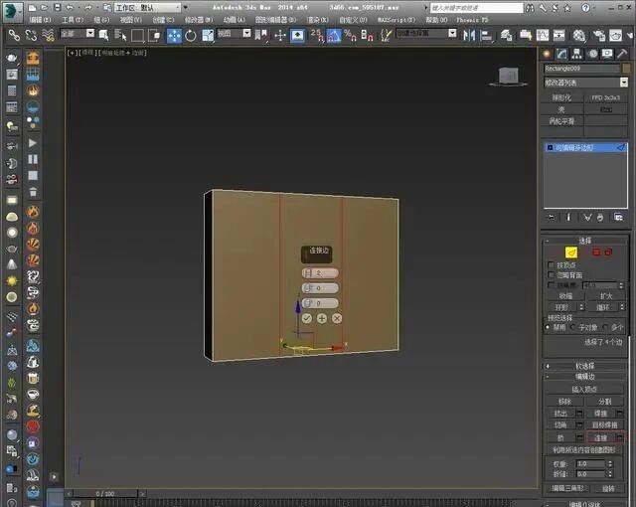Select the Move tool in main toolbar
This screenshot has width=636, height=507.
pyautogui.click(x=175, y=35)
